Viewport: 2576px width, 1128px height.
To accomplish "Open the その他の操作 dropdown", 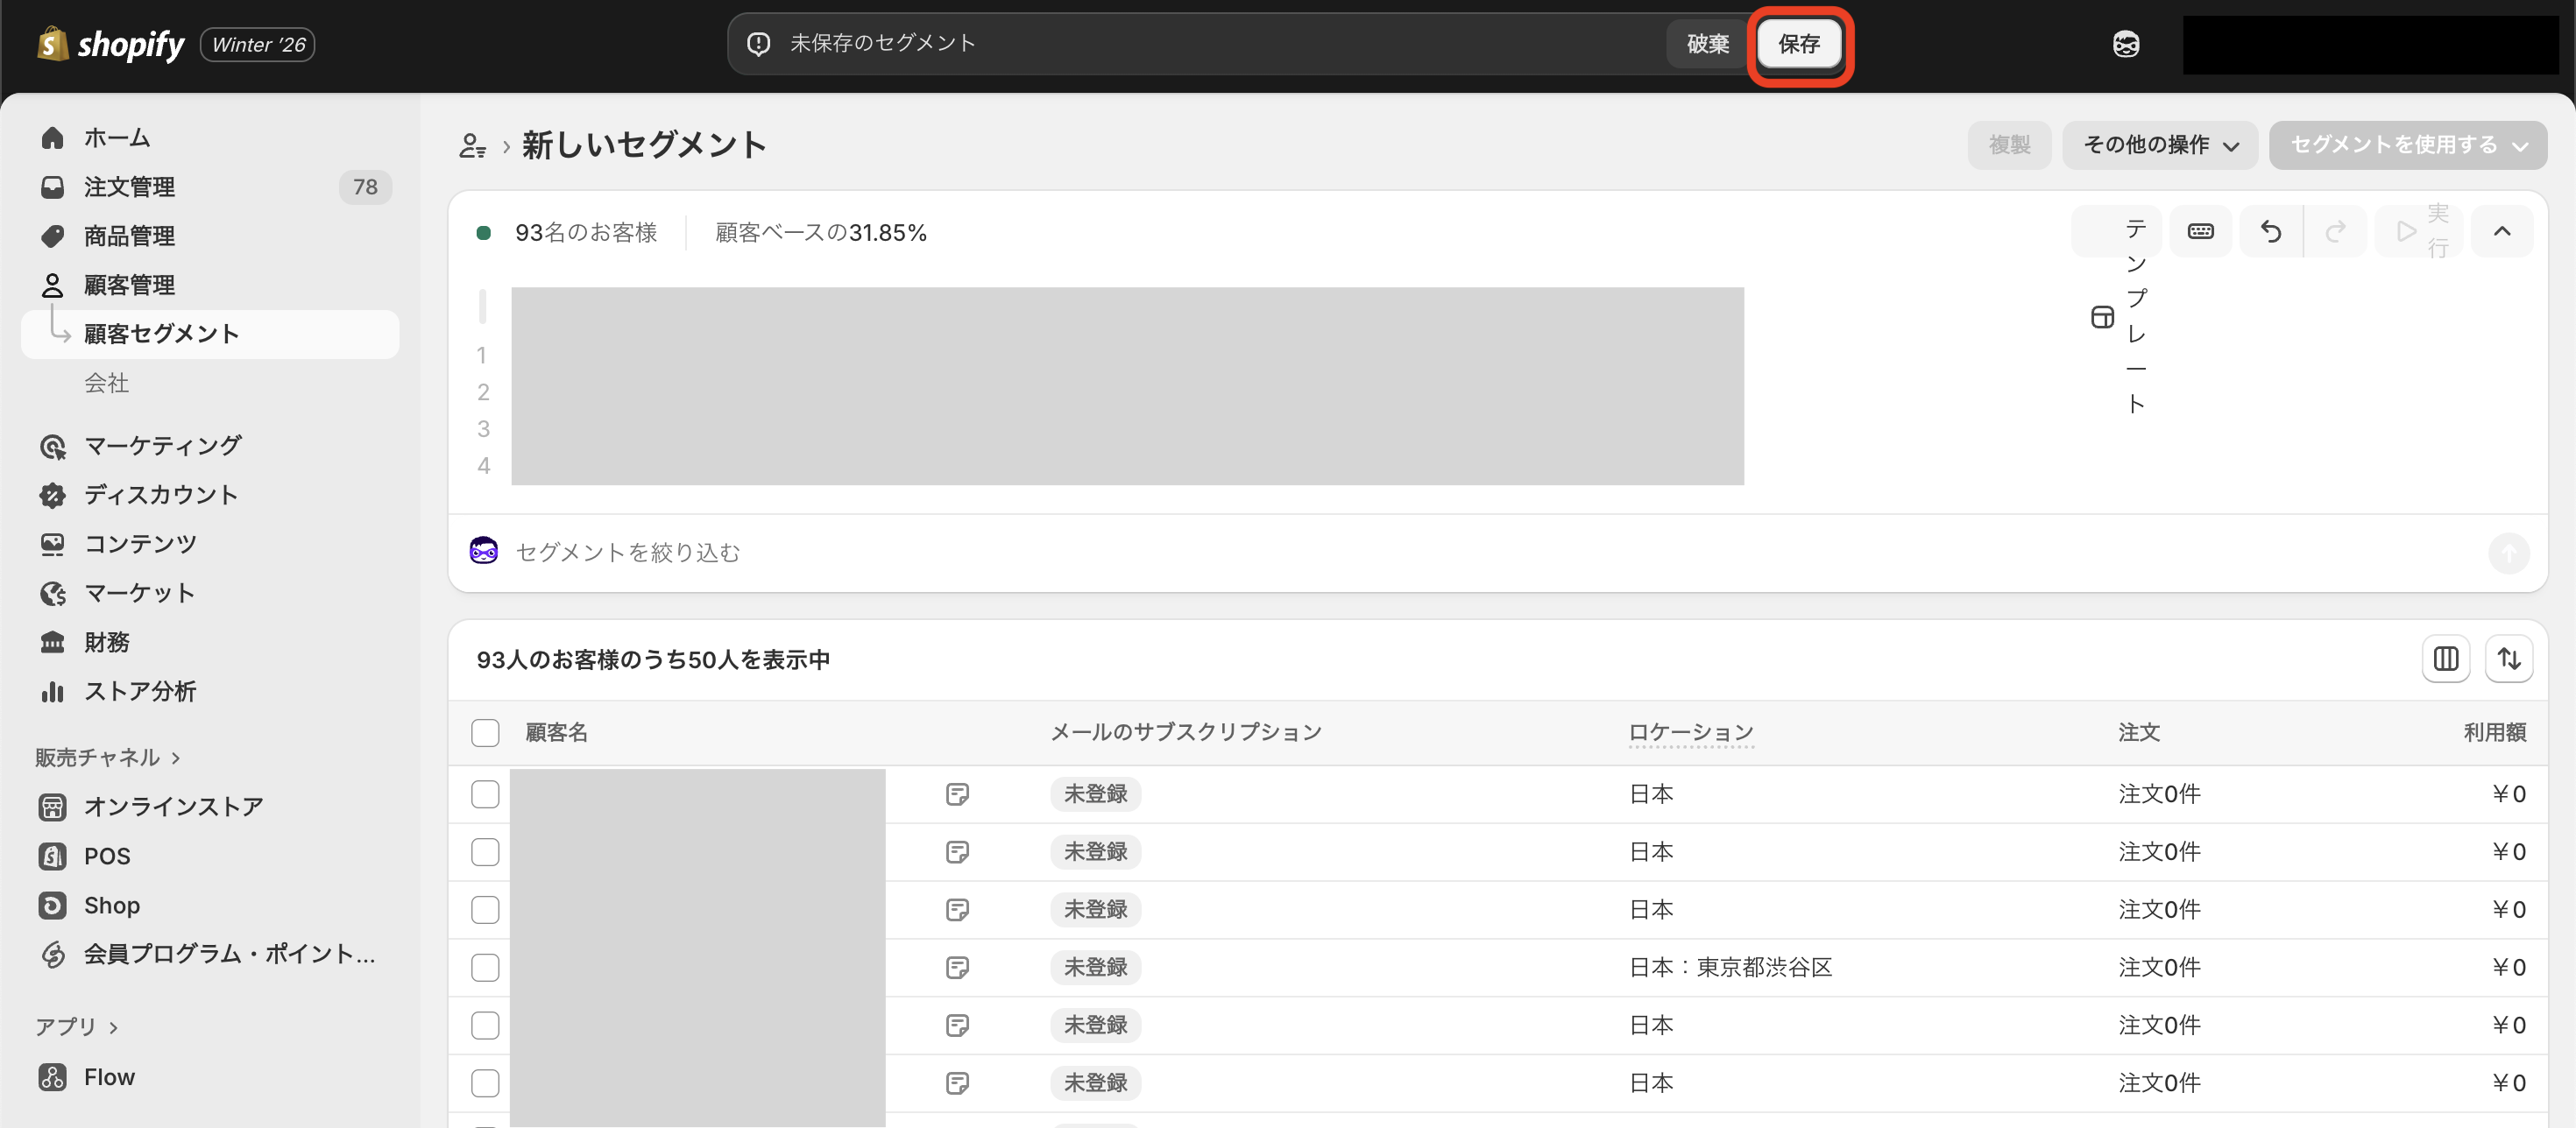I will pos(2159,146).
